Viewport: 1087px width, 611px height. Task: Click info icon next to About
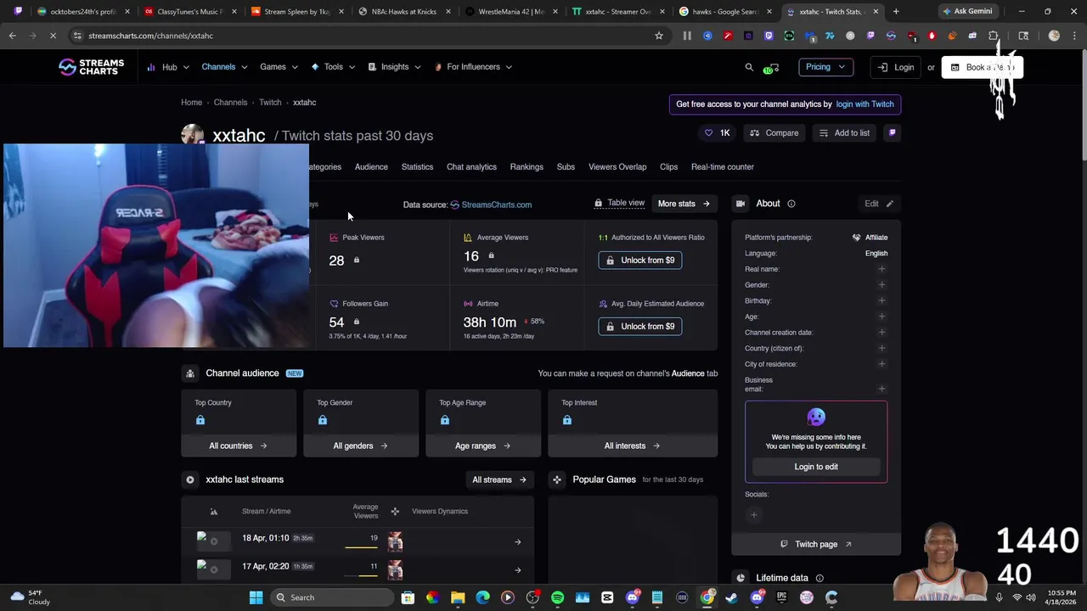[791, 204]
